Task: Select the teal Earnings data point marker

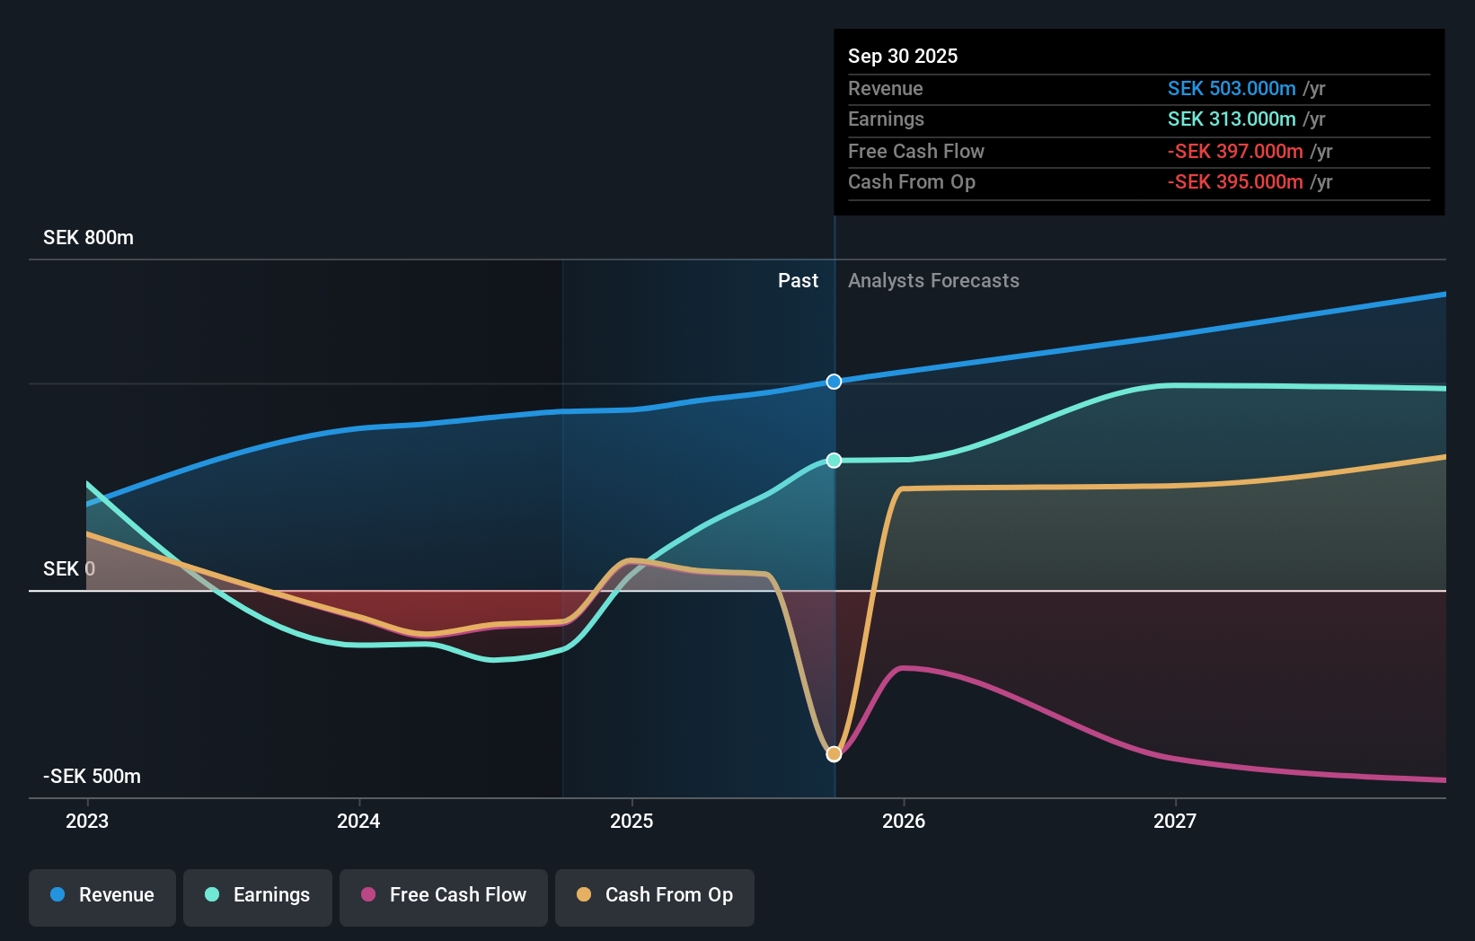Action: 834,461
